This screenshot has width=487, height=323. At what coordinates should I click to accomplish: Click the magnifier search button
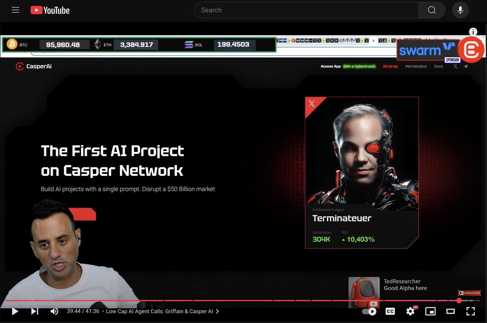432,10
